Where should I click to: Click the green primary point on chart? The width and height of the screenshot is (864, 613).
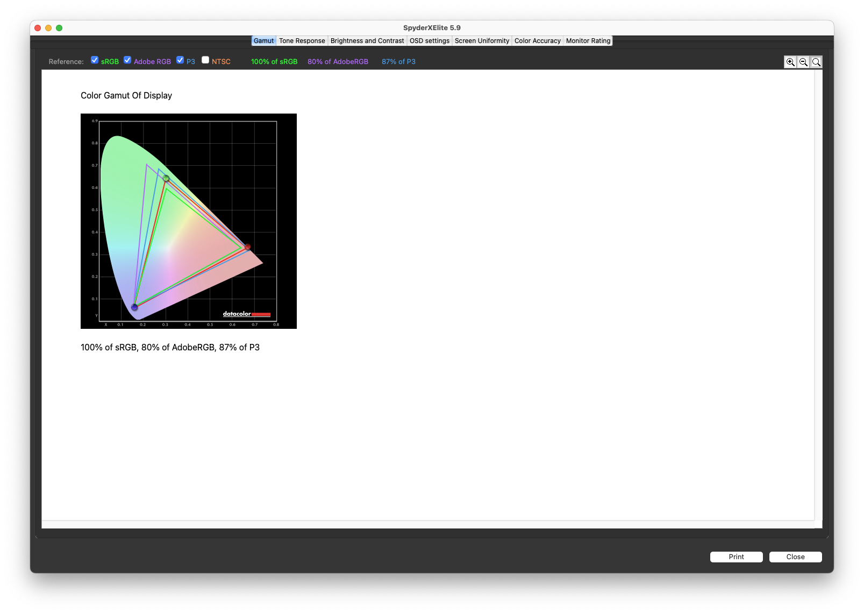click(166, 179)
